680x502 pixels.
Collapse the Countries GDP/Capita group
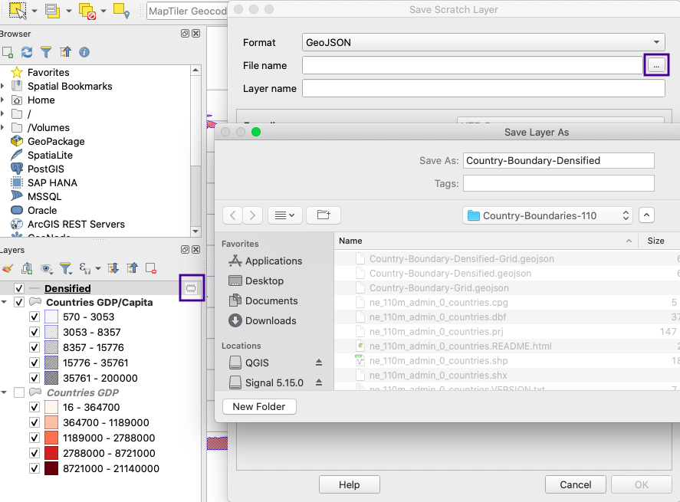pyautogui.click(x=5, y=302)
